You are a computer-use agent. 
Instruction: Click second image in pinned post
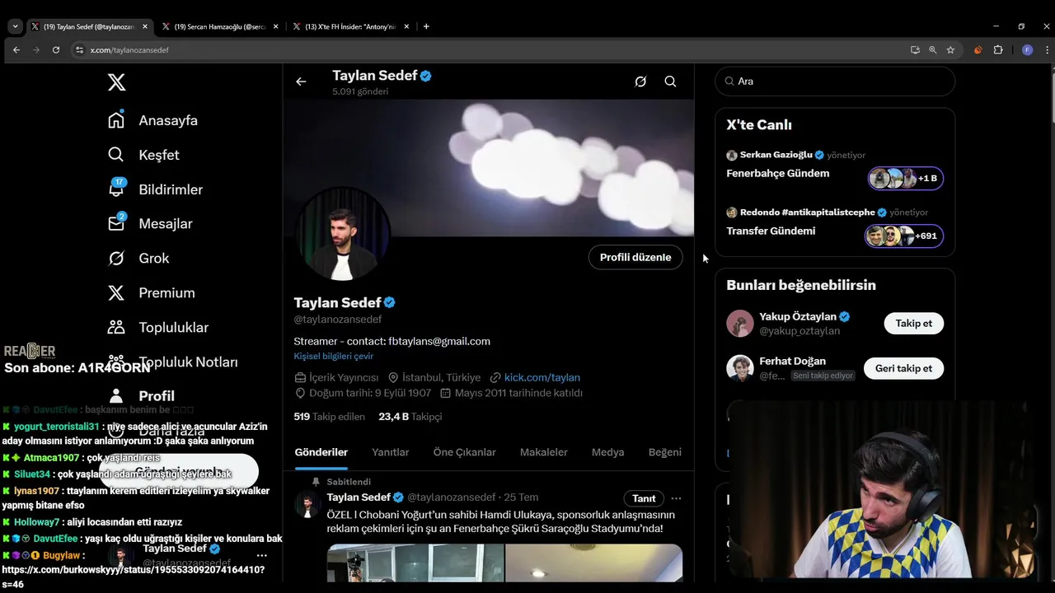click(593, 563)
